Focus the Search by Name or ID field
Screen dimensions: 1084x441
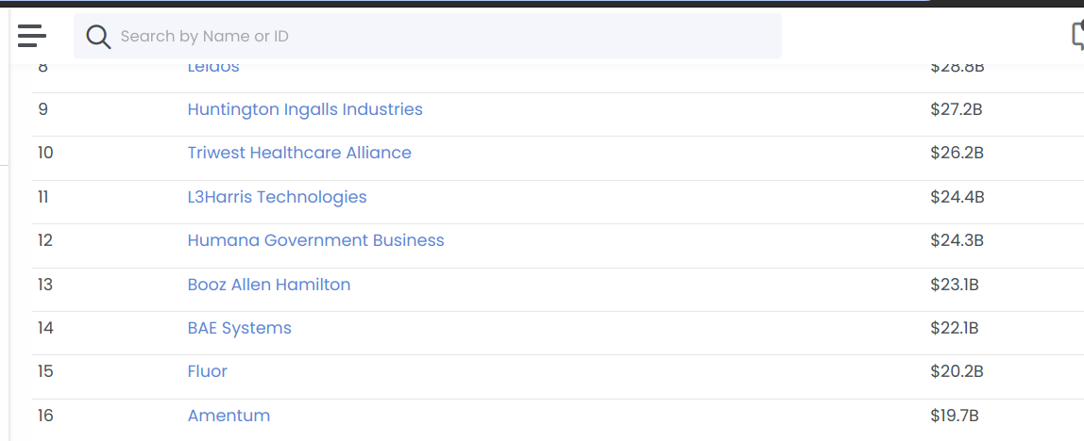point(427,36)
